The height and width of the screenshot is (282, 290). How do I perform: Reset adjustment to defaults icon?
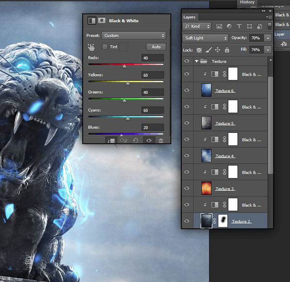coord(135,141)
